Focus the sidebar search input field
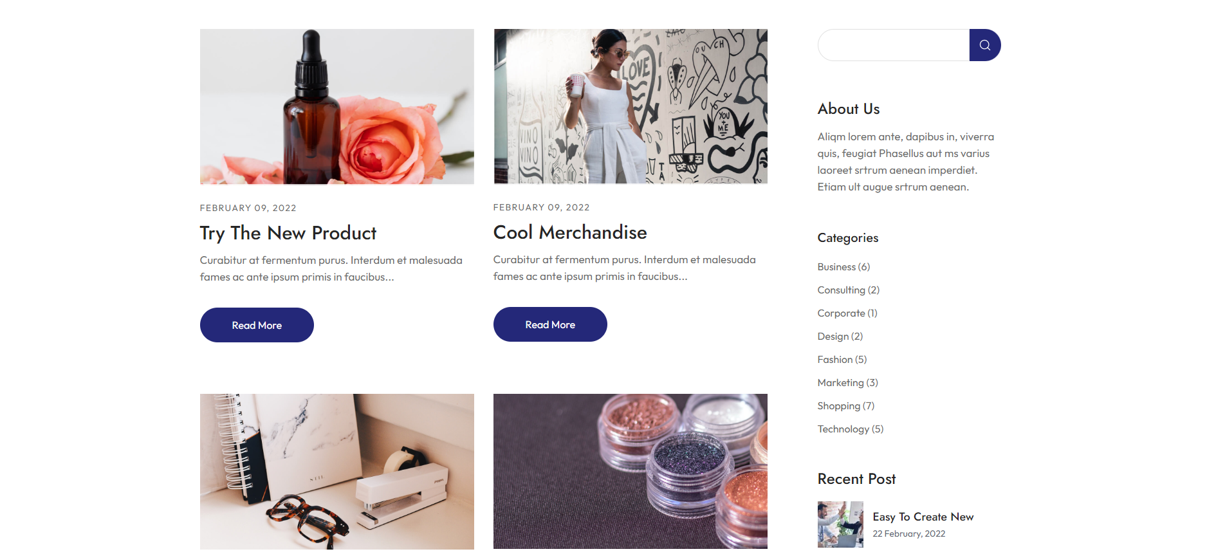The height and width of the screenshot is (556, 1216). coord(894,45)
